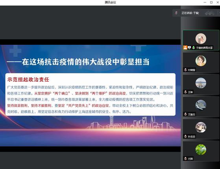Select the woman portrait avatar tile
This screenshot has height=169, width=220.
[x=201, y=61]
